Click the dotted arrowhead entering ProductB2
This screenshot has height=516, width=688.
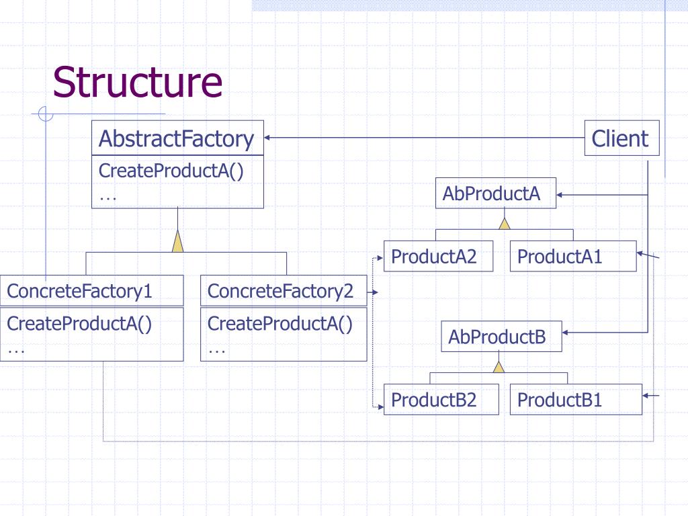coord(380,407)
